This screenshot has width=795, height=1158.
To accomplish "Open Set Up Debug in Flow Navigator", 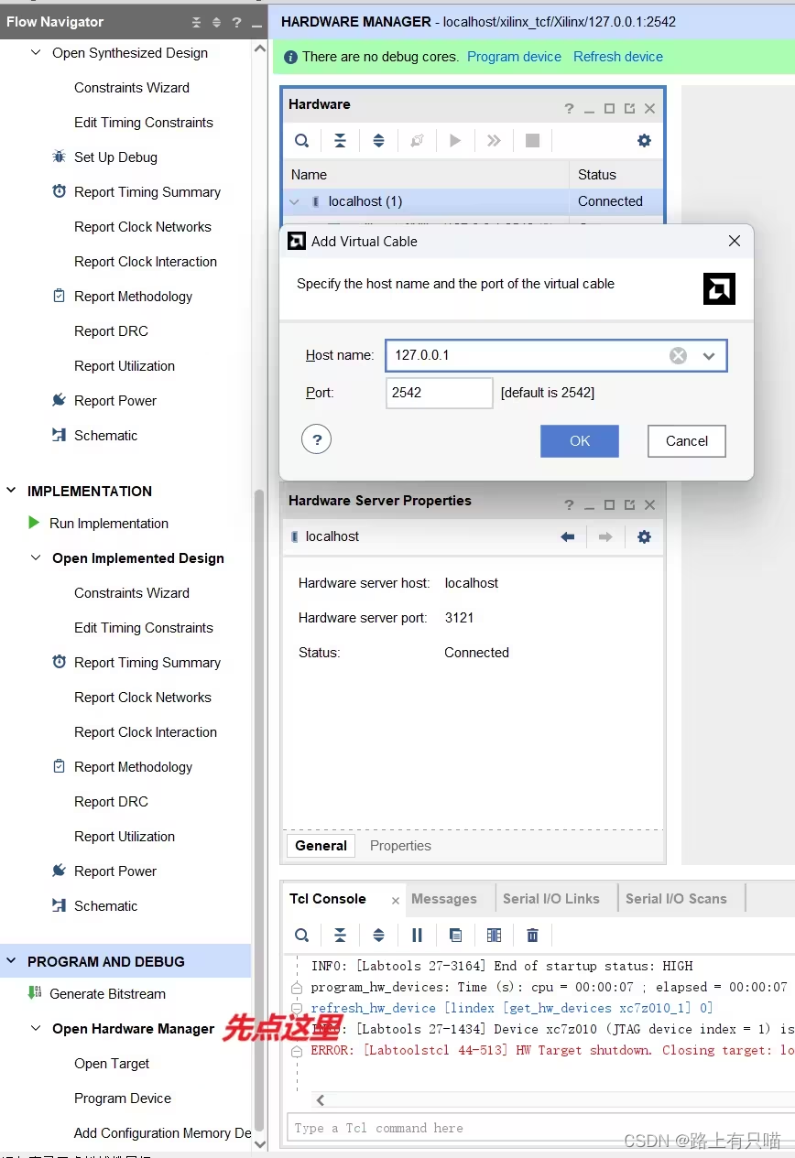I will [115, 157].
